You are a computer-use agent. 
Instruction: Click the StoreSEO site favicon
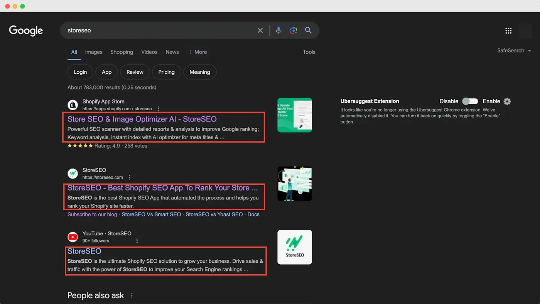[73, 174]
